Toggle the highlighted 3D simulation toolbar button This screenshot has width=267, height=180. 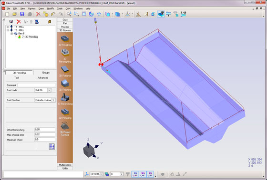161,14
